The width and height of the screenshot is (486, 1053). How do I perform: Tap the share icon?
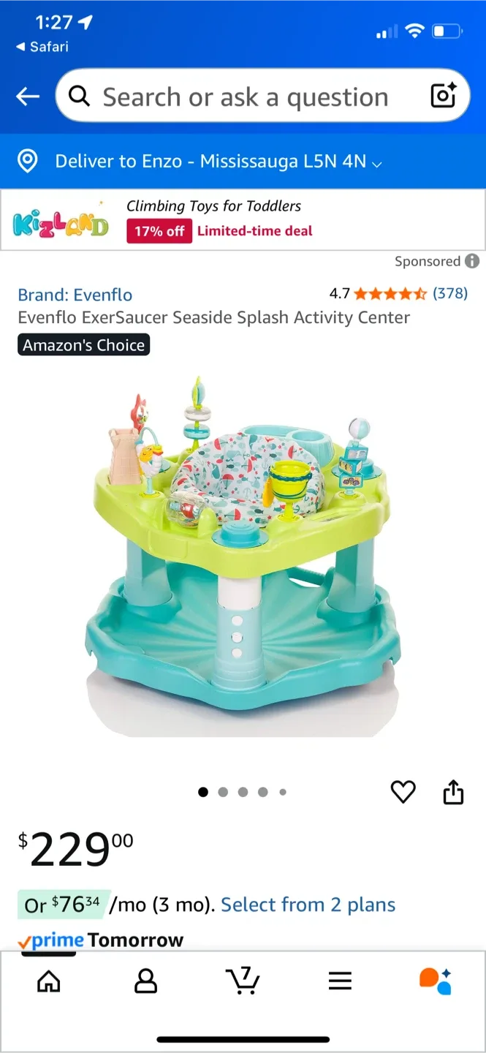pyautogui.click(x=453, y=791)
